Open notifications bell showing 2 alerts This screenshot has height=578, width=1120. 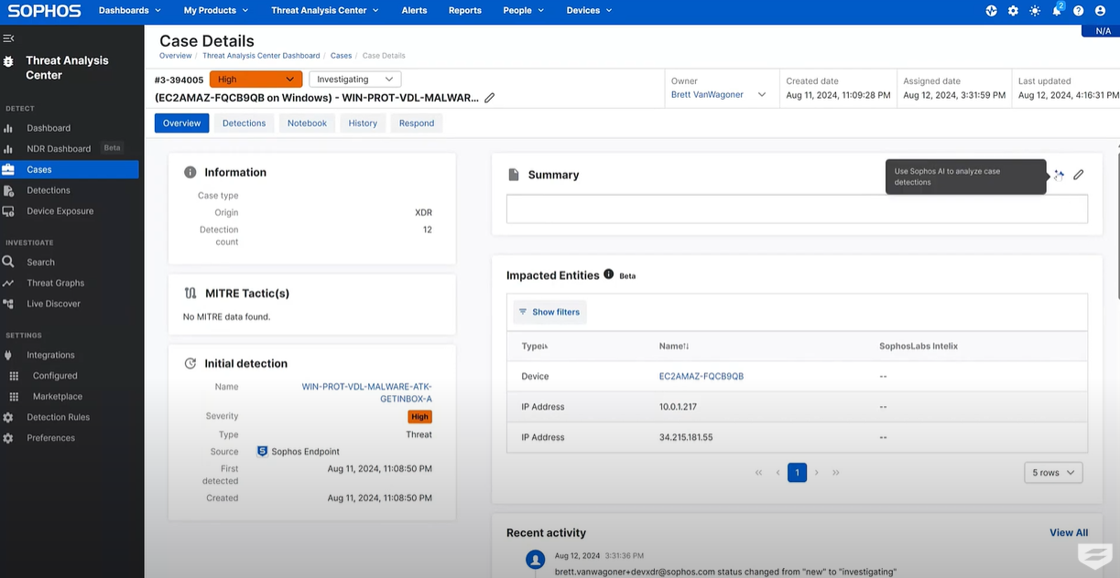1056,10
